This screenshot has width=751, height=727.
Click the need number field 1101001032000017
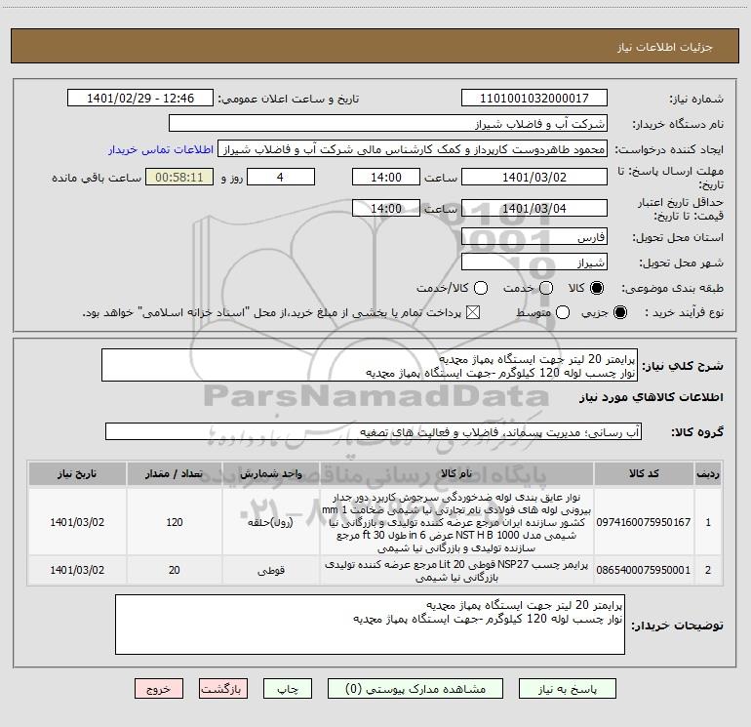point(534,98)
